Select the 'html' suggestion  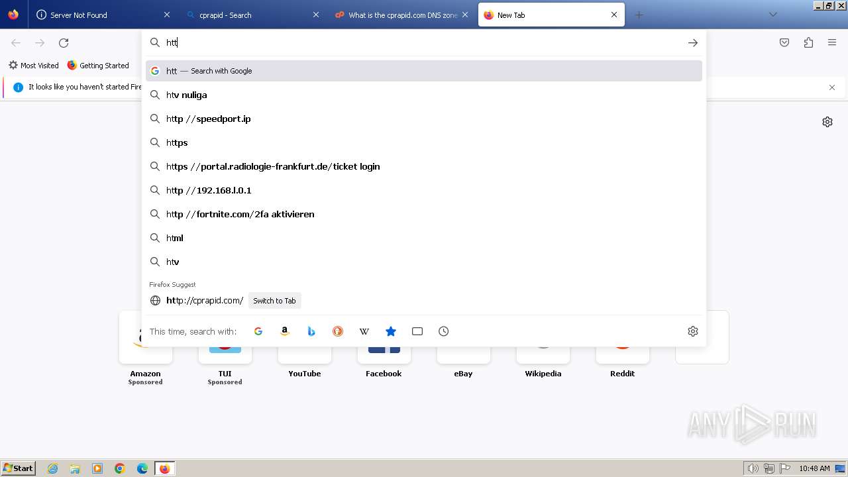424,238
